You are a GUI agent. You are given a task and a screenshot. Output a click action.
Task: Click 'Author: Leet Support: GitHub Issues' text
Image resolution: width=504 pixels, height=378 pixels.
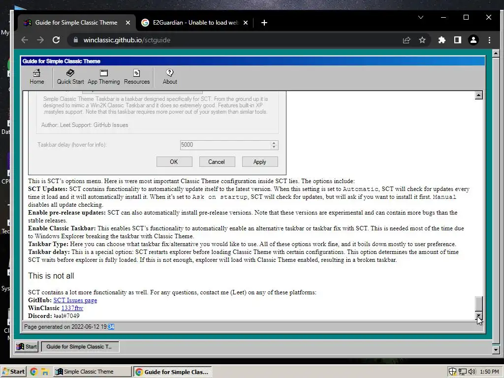[85, 125]
